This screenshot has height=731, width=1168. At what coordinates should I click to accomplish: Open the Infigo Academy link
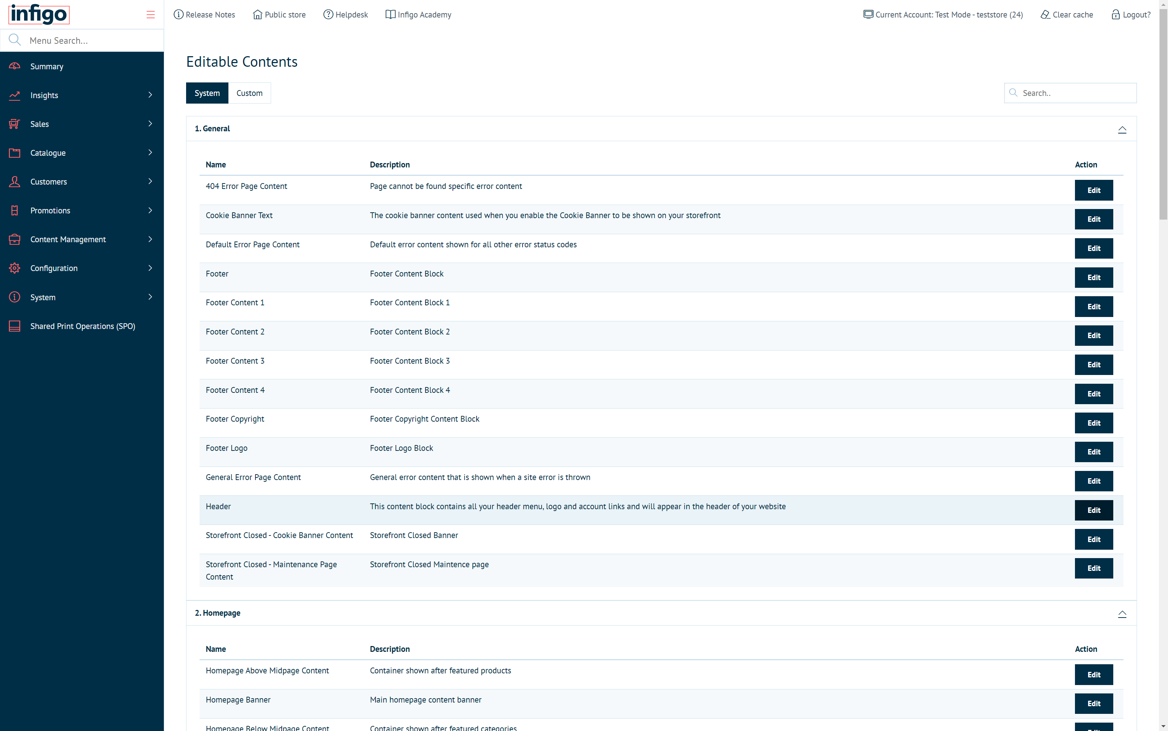[418, 15]
